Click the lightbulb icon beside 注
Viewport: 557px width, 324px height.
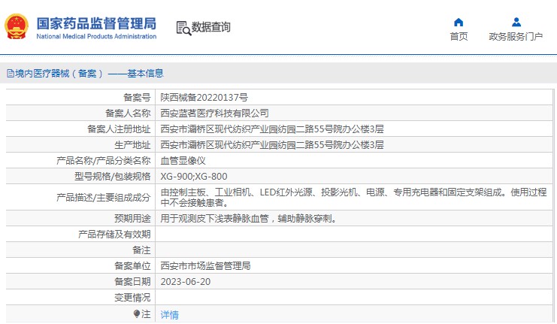point(137,313)
